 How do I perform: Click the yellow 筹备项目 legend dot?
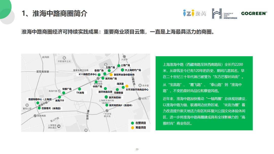click(x=132, y=128)
